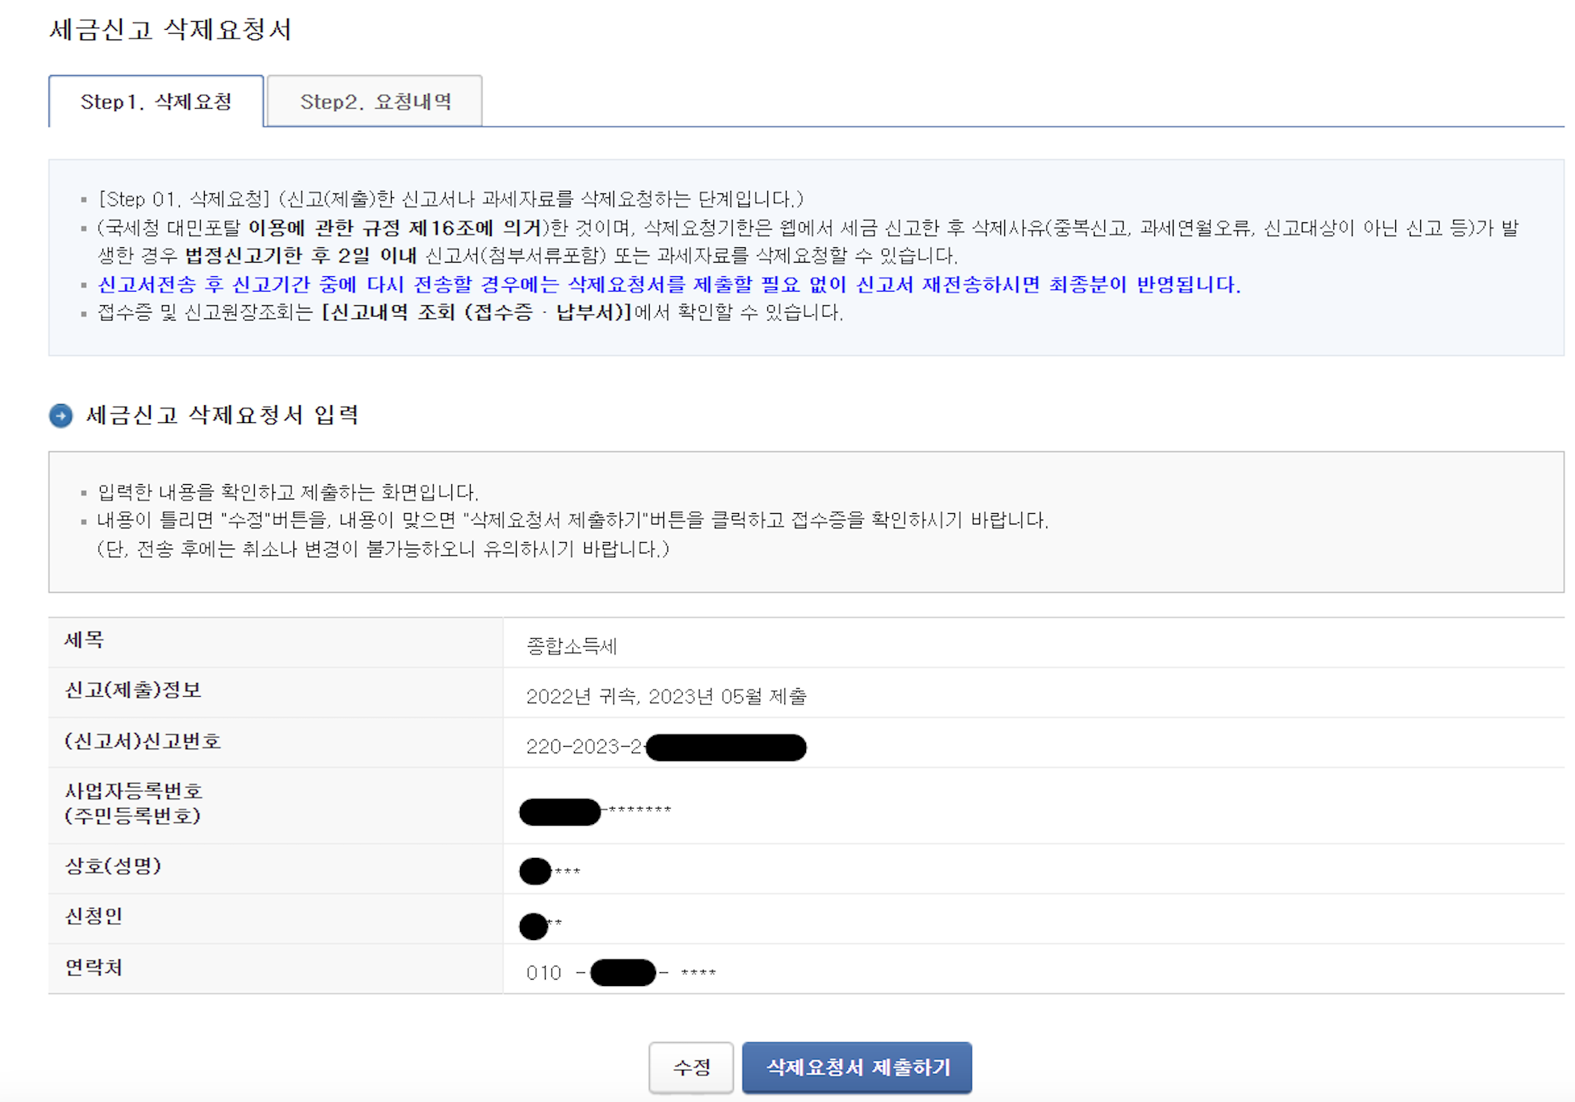The height and width of the screenshot is (1102, 1575).
Task: Click the 수정 button
Action: click(x=692, y=1067)
